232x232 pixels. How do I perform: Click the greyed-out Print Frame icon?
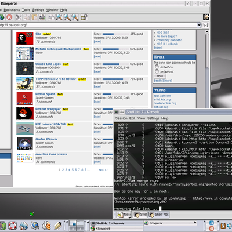(51, 17)
